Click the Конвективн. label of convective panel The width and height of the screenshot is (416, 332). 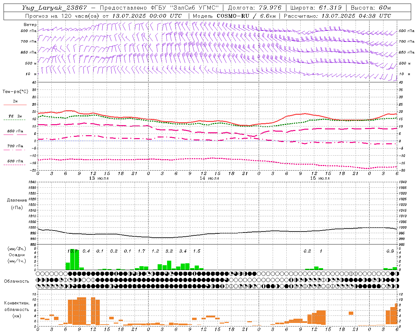17,303
